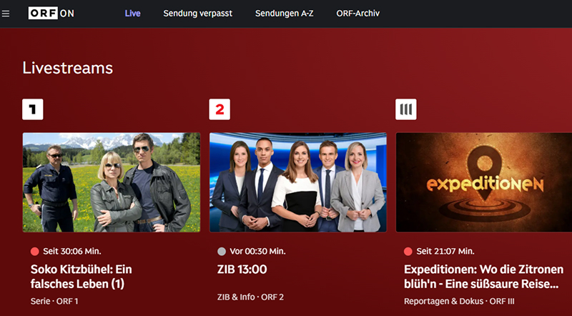Open ZIB news team thumbnail
The image size is (572, 316).
(x=298, y=182)
